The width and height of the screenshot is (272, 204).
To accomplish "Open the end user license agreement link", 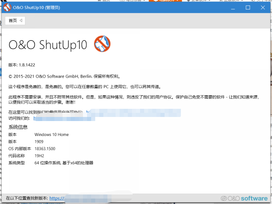I will pos(134,112).
